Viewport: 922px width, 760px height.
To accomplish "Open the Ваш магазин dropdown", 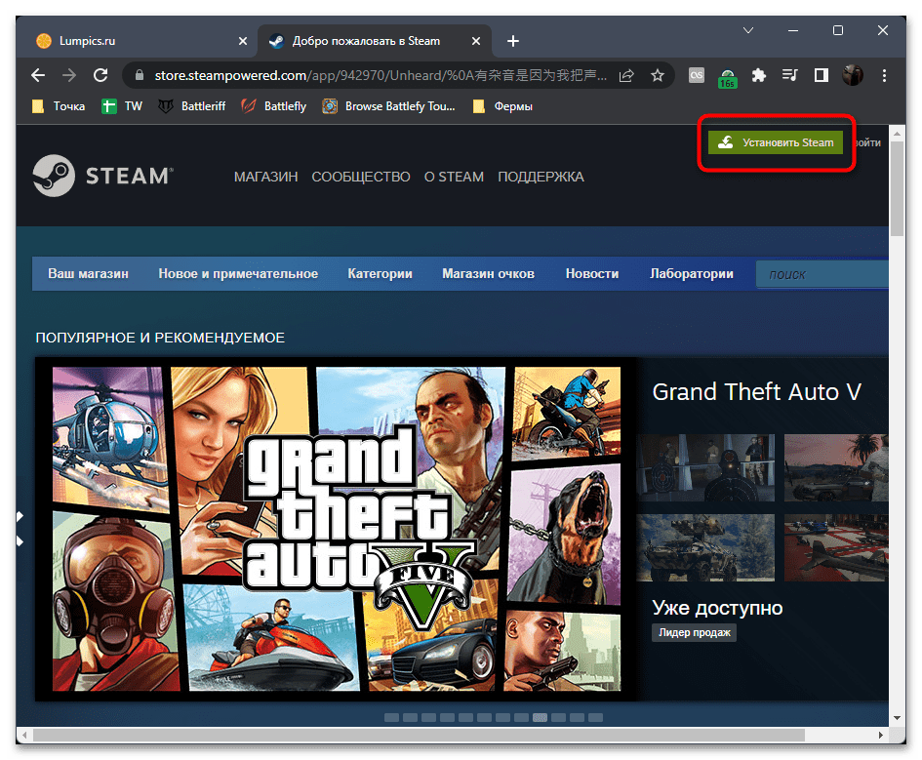I will tap(88, 274).
